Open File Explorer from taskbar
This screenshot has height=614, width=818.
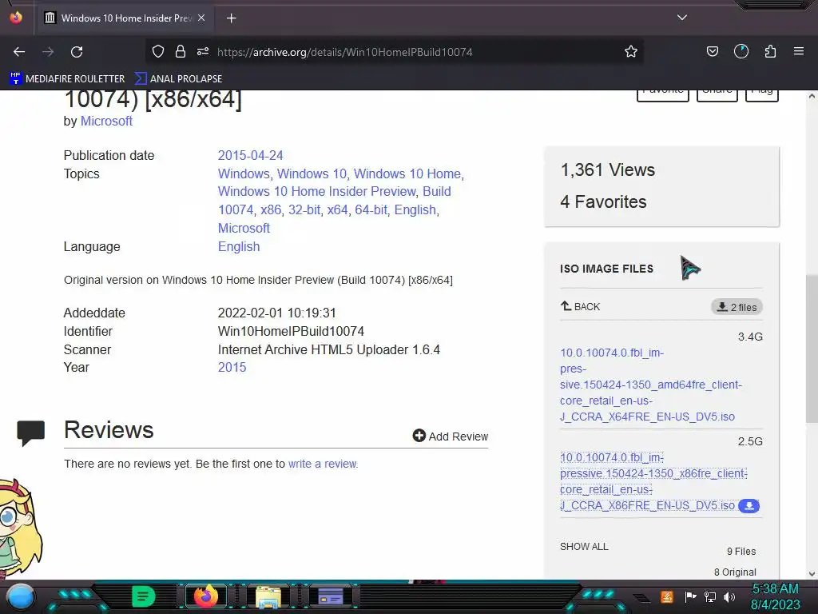coord(268,596)
